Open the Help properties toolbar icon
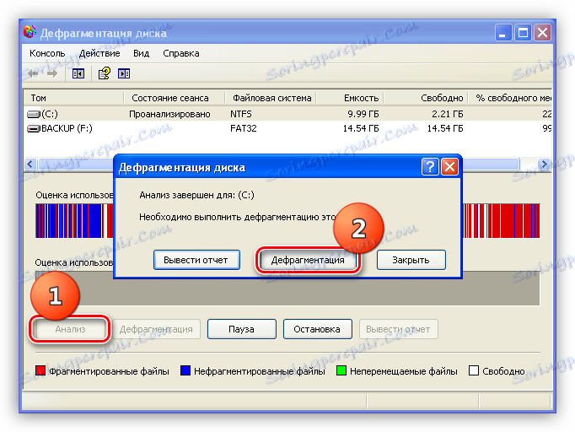Screen dimensions: 575x432 click(105, 73)
